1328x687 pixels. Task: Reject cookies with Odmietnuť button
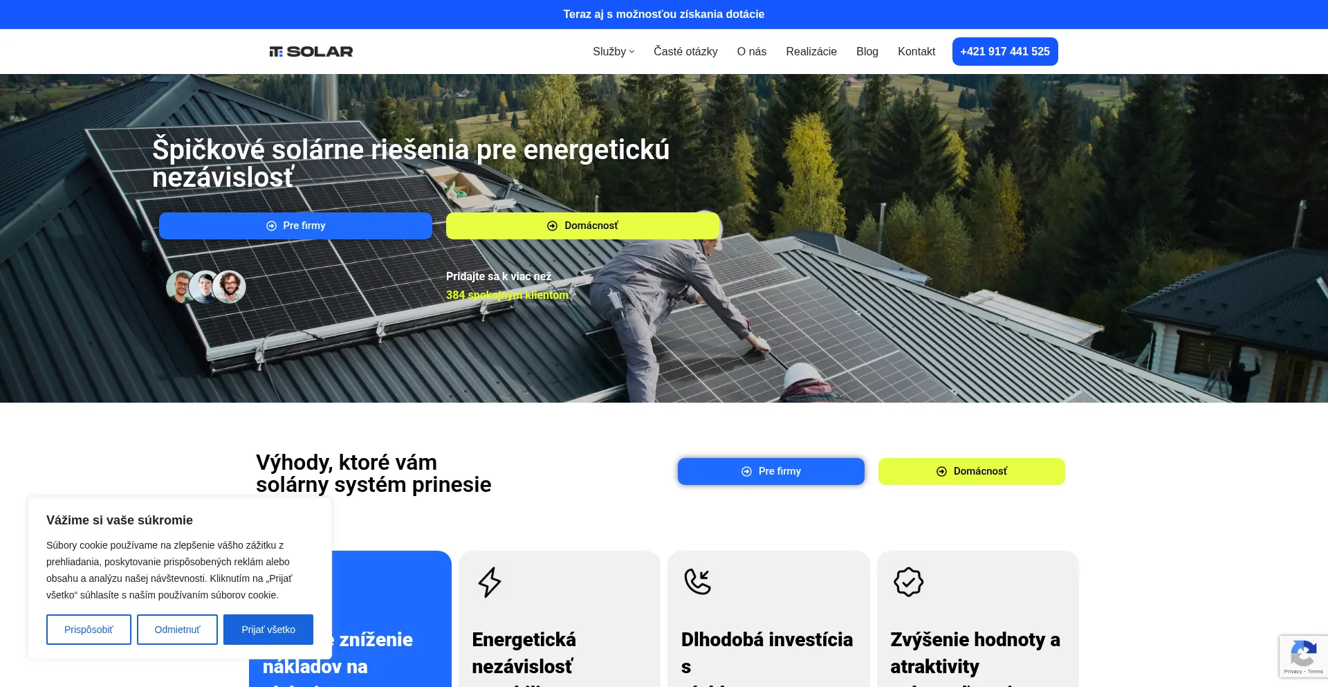click(177, 630)
